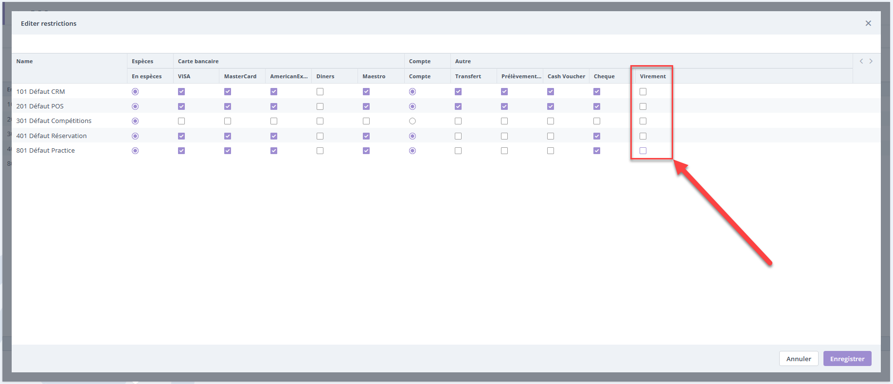Select En espèces radio for 801 Défaut Practice

tap(135, 151)
